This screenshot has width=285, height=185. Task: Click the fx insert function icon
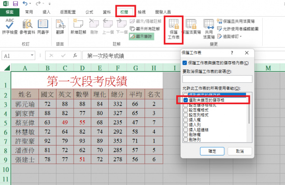click(75, 56)
